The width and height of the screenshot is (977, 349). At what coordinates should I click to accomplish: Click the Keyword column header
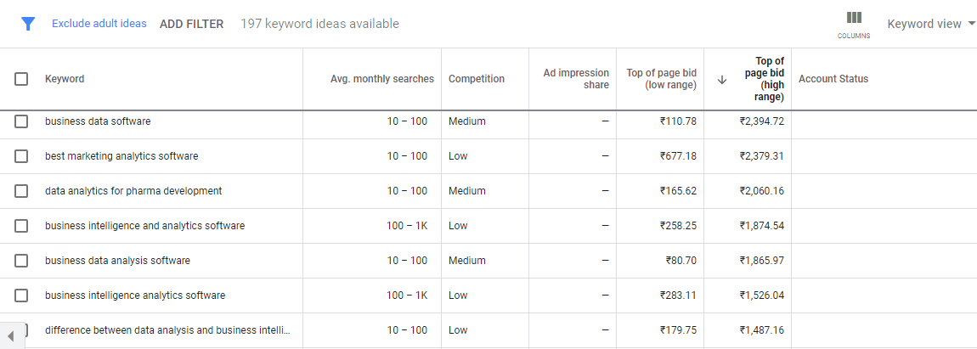[65, 79]
